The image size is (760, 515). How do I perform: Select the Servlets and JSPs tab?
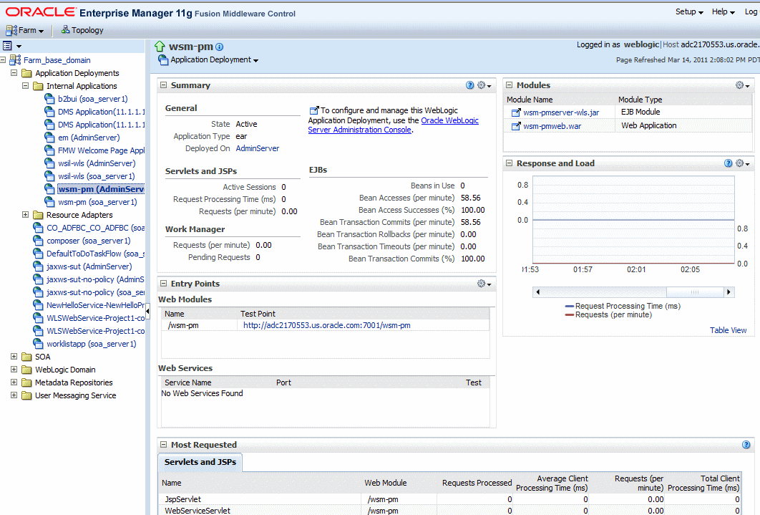point(200,462)
